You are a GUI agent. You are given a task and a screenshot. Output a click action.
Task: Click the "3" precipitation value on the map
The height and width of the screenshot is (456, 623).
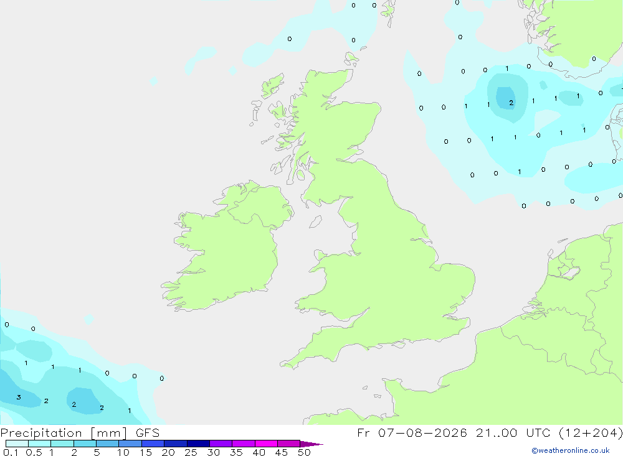coord(18,398)
